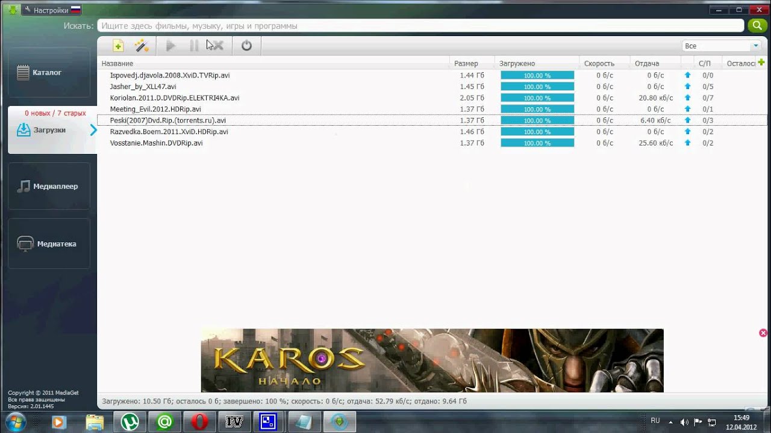Show hidden tray icons arrow
The width and height of the screenshot is (771, 433).
[x=671, y=422]
